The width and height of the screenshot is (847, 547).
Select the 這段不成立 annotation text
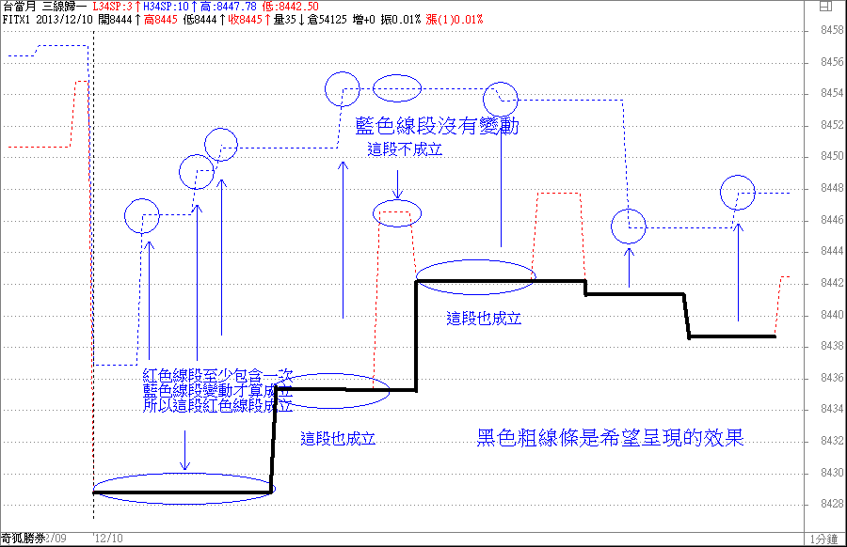coord(404,149)
